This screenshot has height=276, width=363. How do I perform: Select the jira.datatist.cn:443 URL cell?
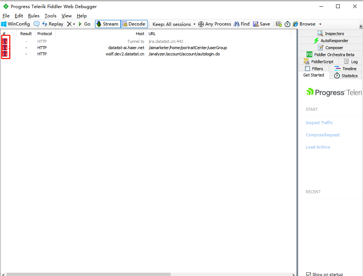pyautogui.click(x=166, y=41)
